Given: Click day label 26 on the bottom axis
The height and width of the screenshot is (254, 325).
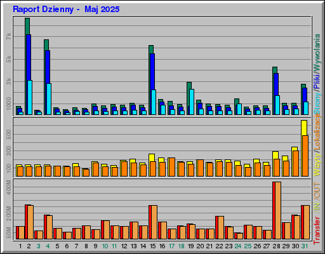Looking at the screenshot, I should [257, 246].
